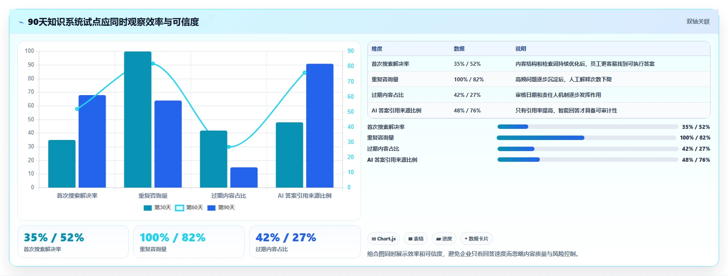The image size is (728, 276).
Task: Click the lightning icon beside the card title
Action: pyautogui.click(x=21, y=22)
